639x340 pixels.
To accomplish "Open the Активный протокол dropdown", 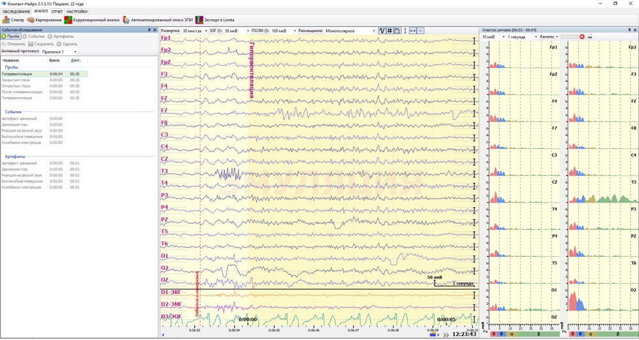I will tap(59, 52).
